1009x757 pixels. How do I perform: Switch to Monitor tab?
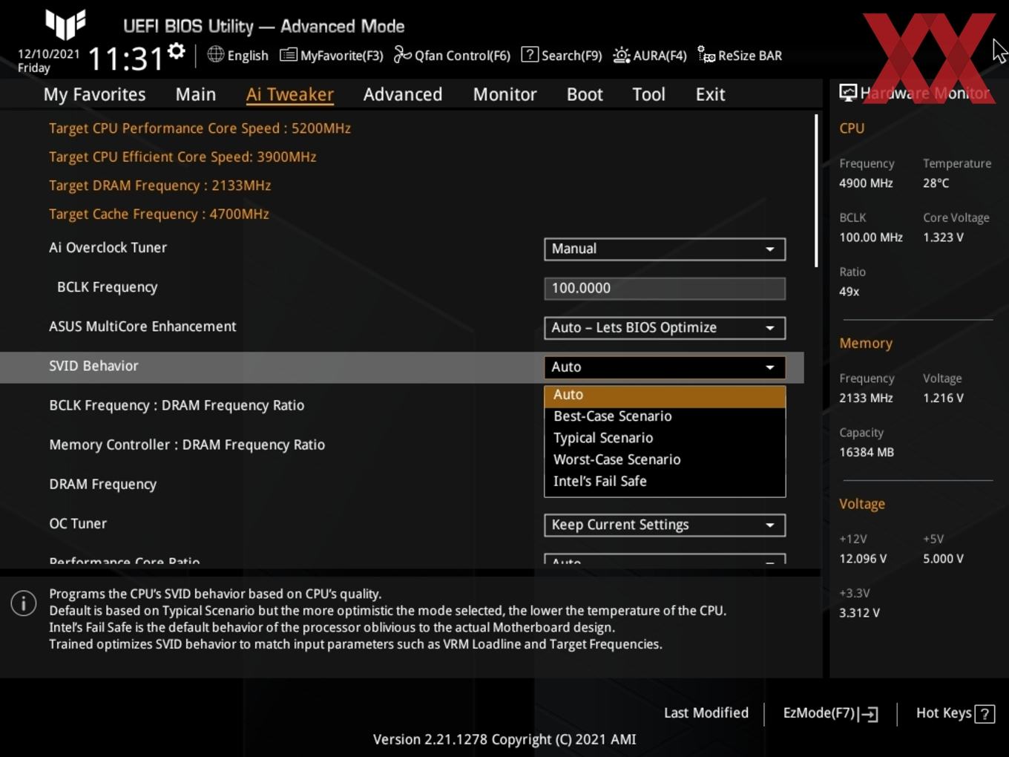pos(504,94)
